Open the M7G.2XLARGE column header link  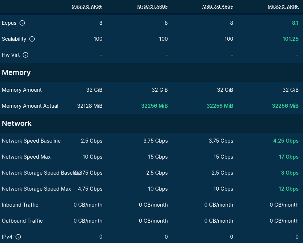[152, 7]
